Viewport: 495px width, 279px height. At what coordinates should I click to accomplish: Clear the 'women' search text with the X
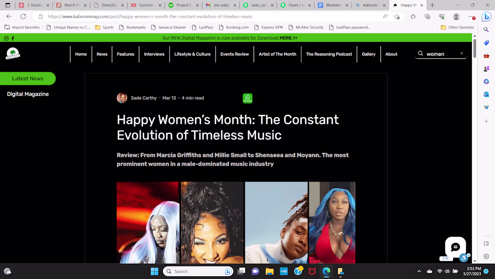[461, 53]
